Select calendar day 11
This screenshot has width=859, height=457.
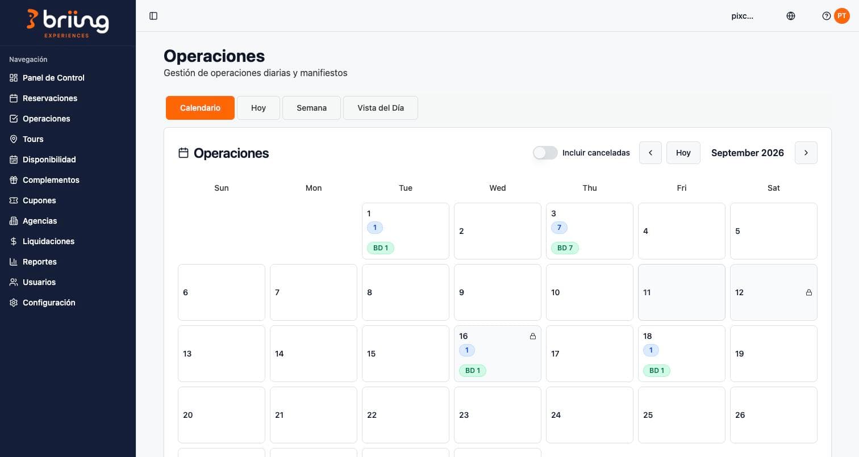682,292
